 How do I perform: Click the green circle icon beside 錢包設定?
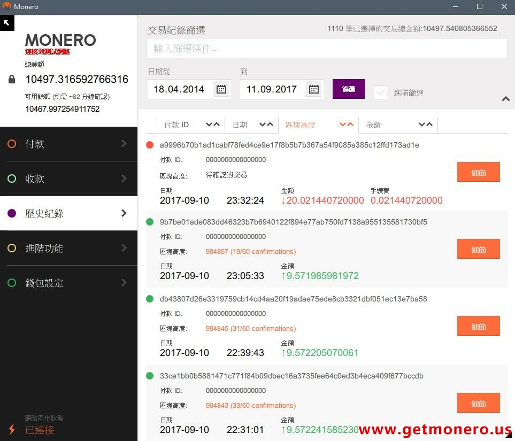12,283
